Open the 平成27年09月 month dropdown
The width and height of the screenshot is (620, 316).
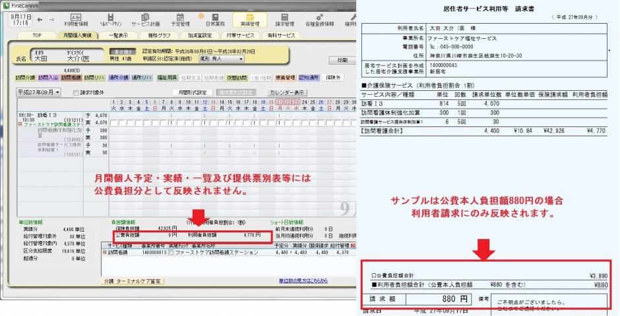[x=38, y=92]
